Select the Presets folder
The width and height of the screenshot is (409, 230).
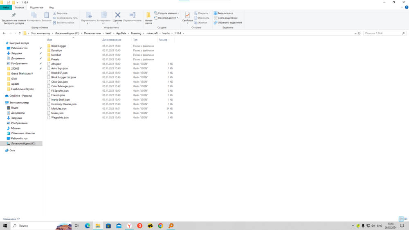[55, 59]
